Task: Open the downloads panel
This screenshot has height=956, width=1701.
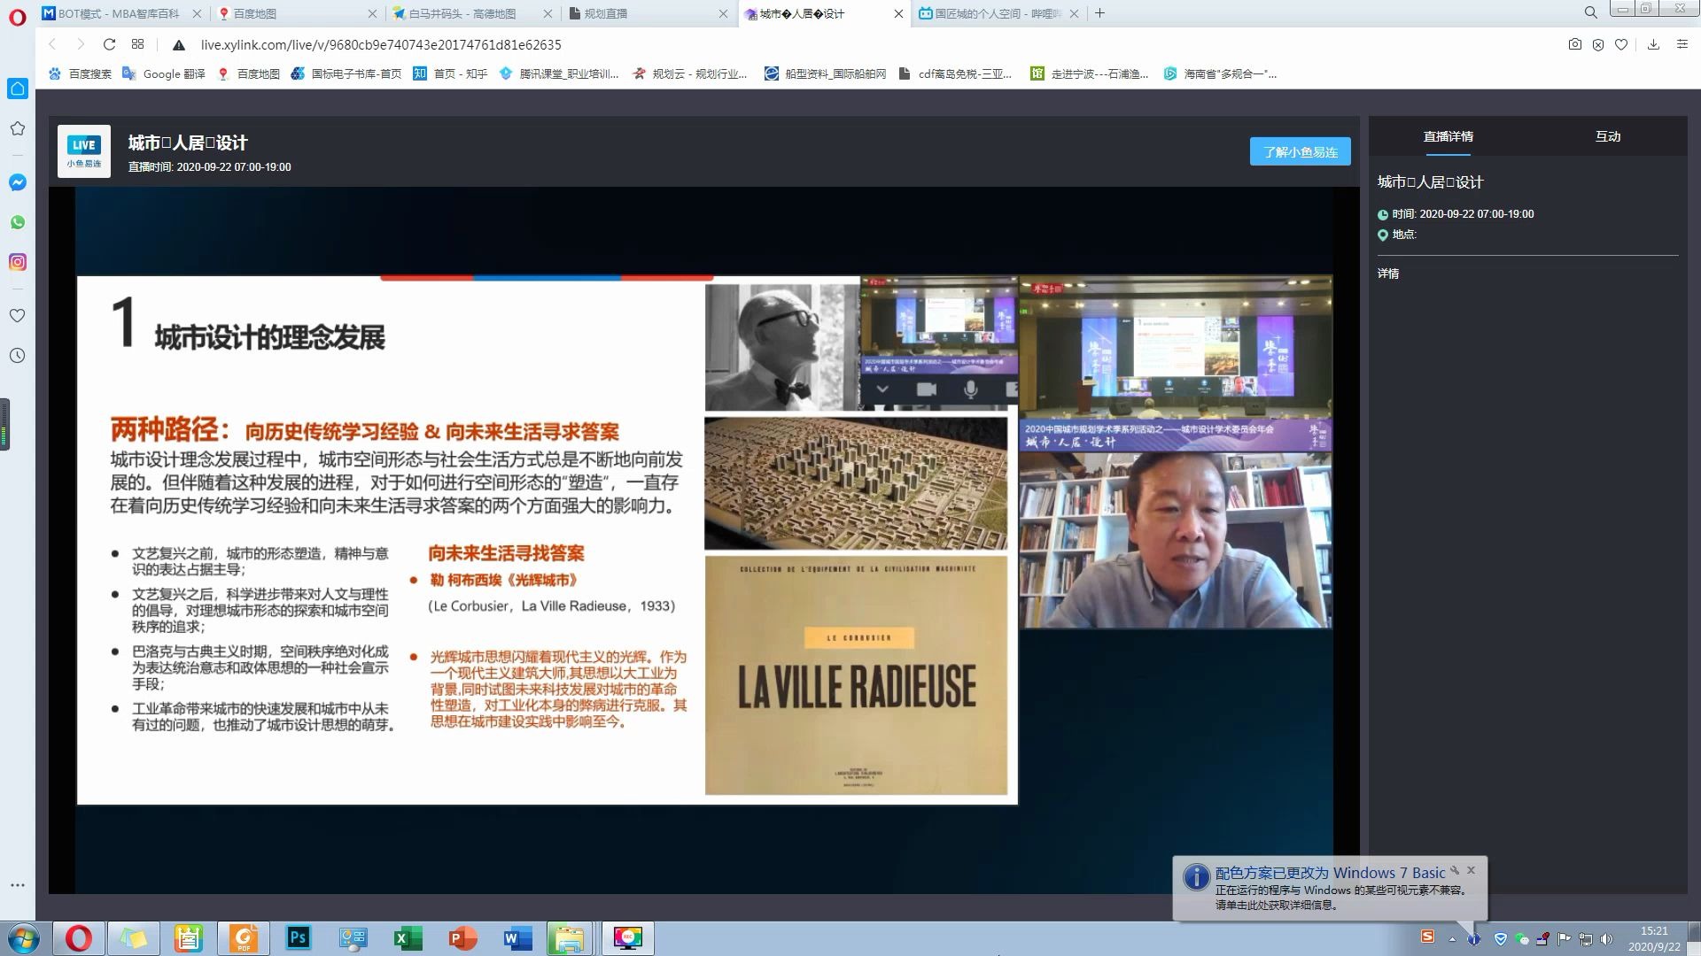Action: (x=1653, y=44)
